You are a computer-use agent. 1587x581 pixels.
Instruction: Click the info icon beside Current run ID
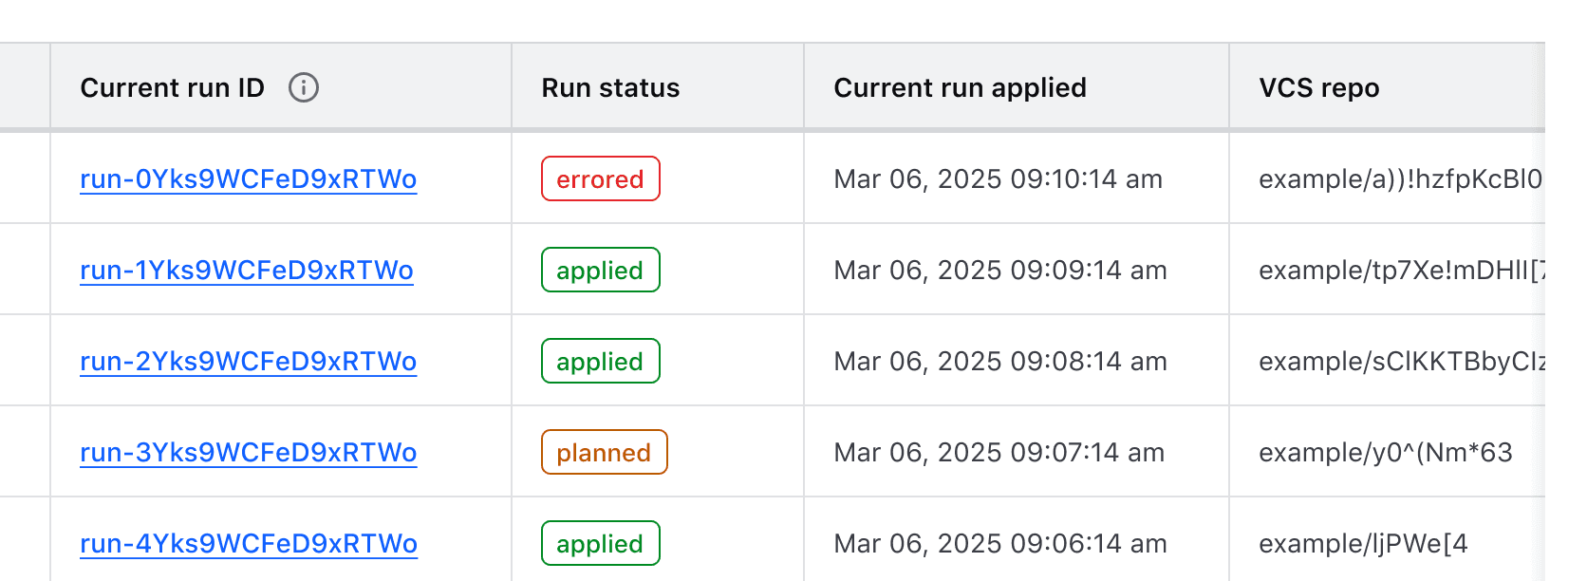coord(304,88)
